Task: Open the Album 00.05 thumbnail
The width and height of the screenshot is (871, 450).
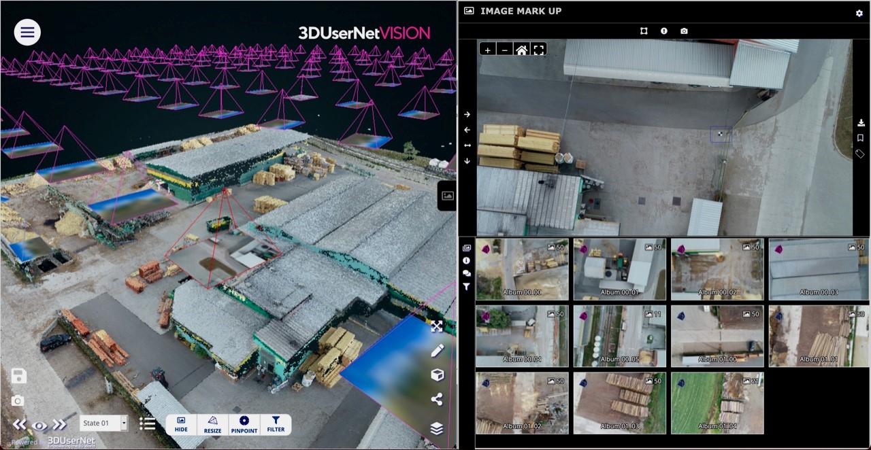Action: [619, 335]
